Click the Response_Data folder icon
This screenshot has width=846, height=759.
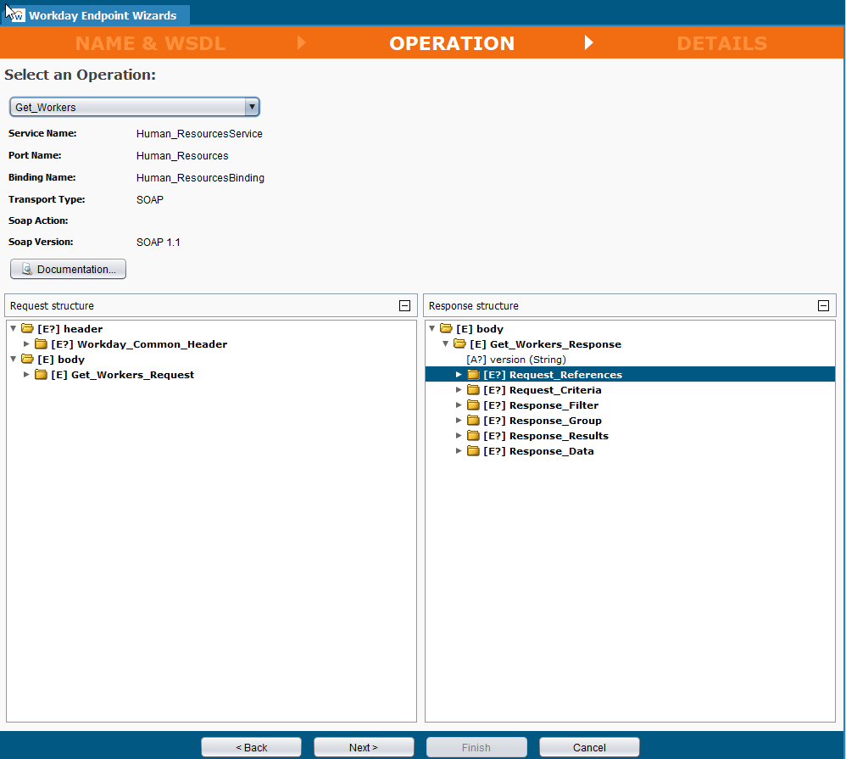[473, 451]
